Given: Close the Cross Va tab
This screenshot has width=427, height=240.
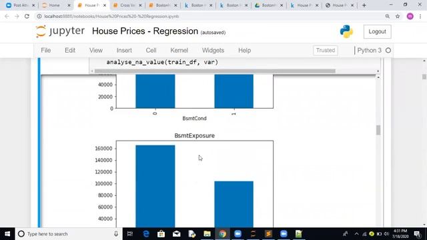Looking at the screenshot, I should tap(140, 5).
